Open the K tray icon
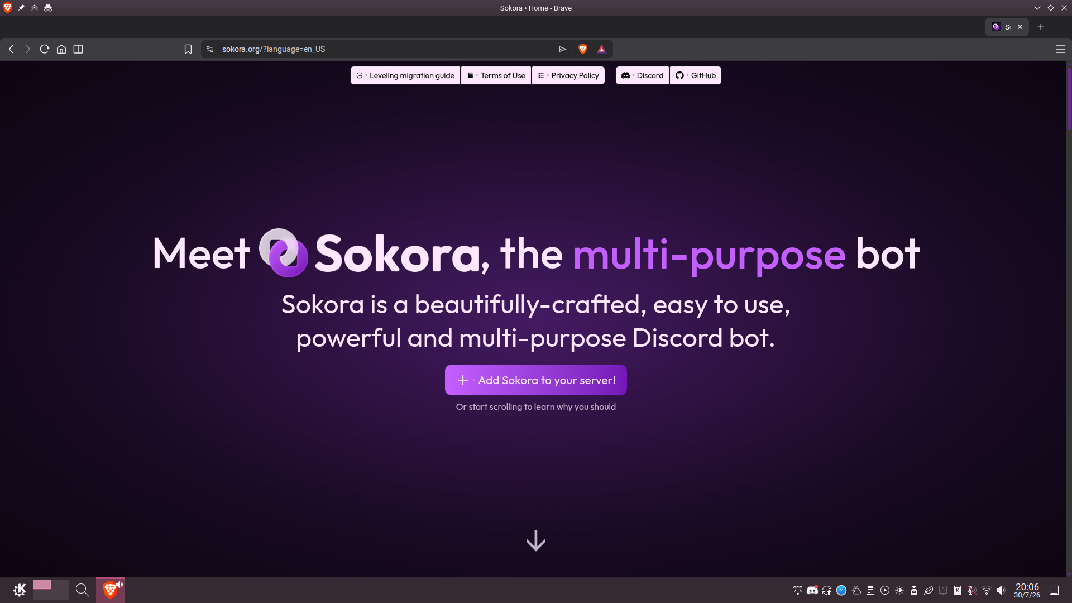This screenshot has width=1072, height=603. 958,590
